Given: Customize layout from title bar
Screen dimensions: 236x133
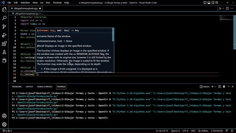Looking at the screenshot, I should tap(217, 3).
